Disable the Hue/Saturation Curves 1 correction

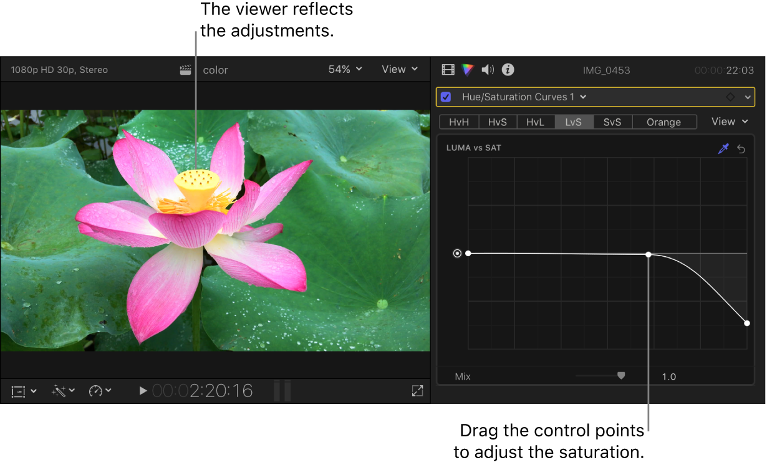[x=445, y=97]
